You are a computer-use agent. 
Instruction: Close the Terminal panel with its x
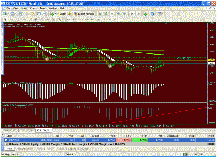2,134
